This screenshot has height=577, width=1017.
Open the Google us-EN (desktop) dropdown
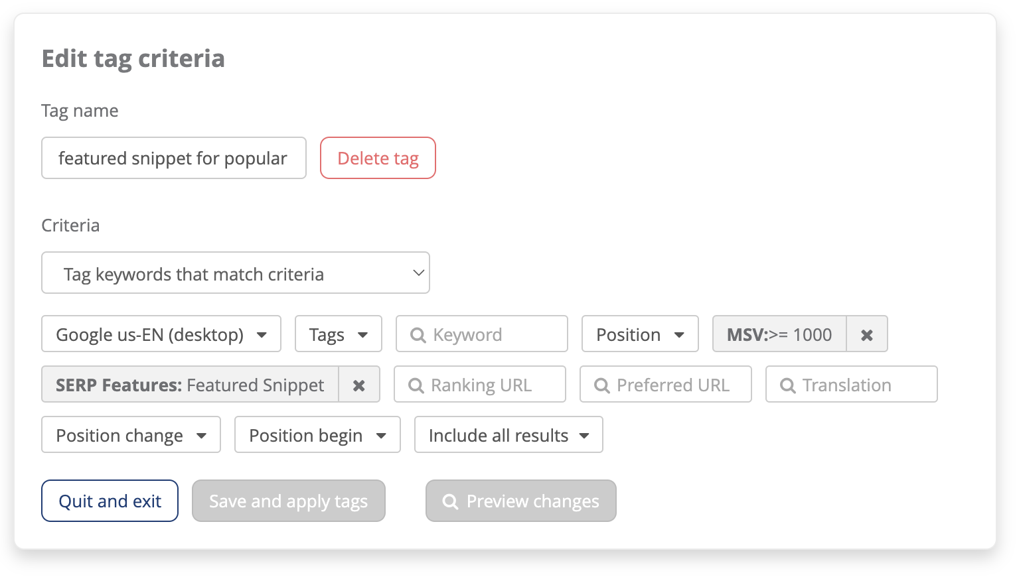(161, 334)
